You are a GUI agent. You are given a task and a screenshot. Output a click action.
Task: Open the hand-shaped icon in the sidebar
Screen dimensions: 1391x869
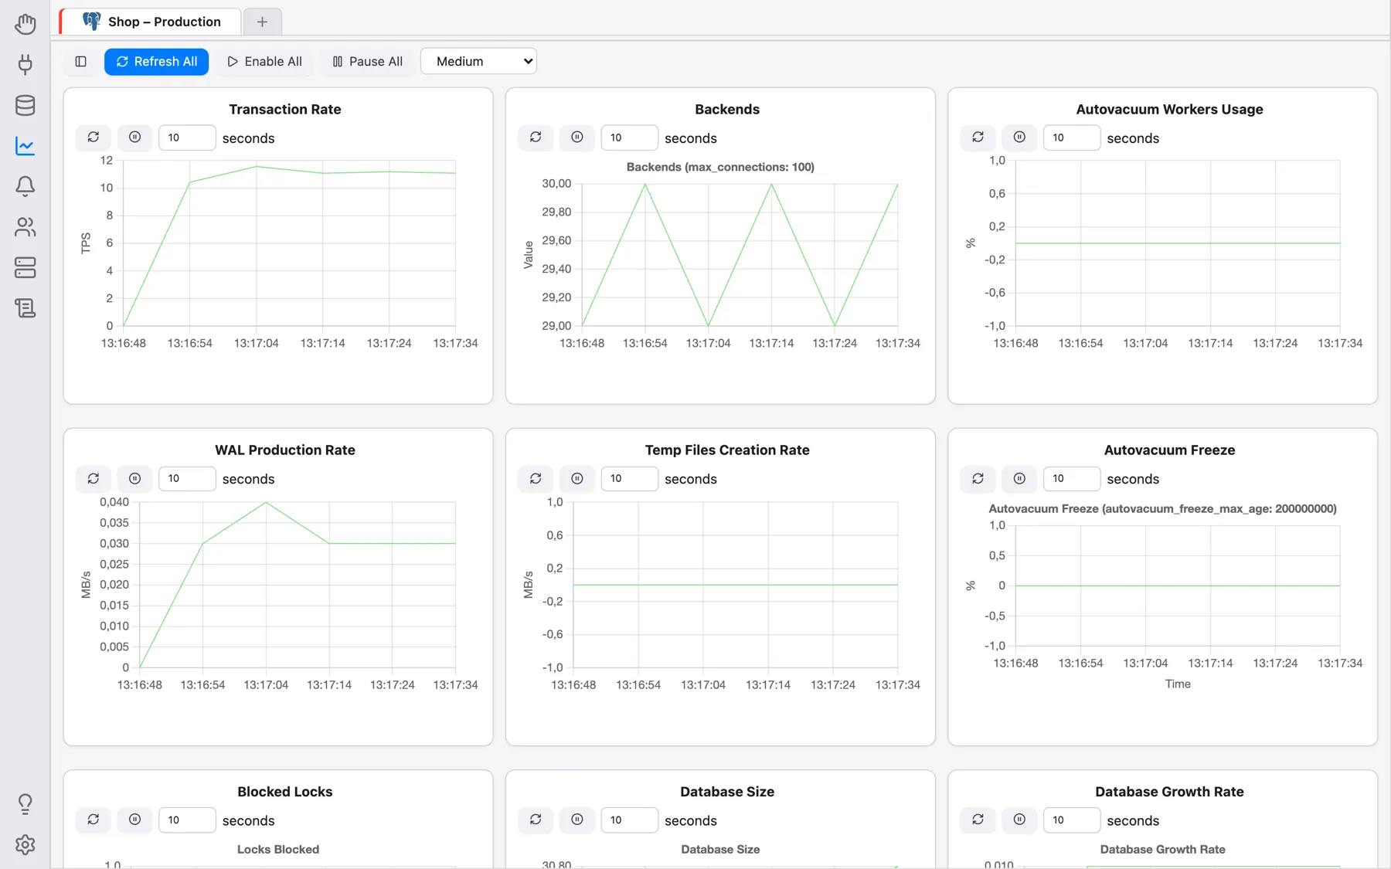click(x=25, y=24)
